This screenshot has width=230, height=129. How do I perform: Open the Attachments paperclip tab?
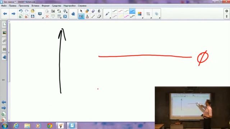[x=4, y=40]
